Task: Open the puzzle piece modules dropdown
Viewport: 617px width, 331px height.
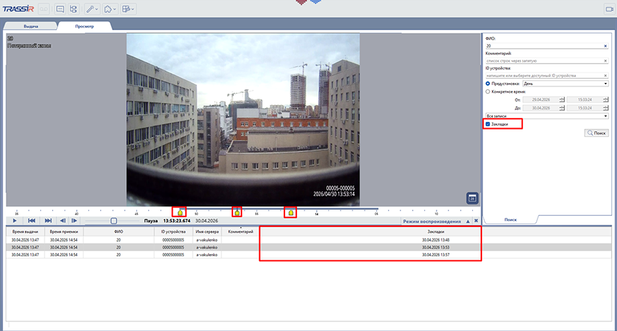Action: 110,9
